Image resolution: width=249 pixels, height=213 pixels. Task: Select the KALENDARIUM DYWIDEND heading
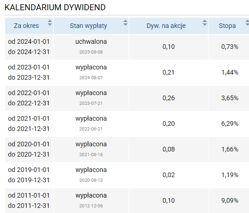pyautogui.click(x=55, y=7)
